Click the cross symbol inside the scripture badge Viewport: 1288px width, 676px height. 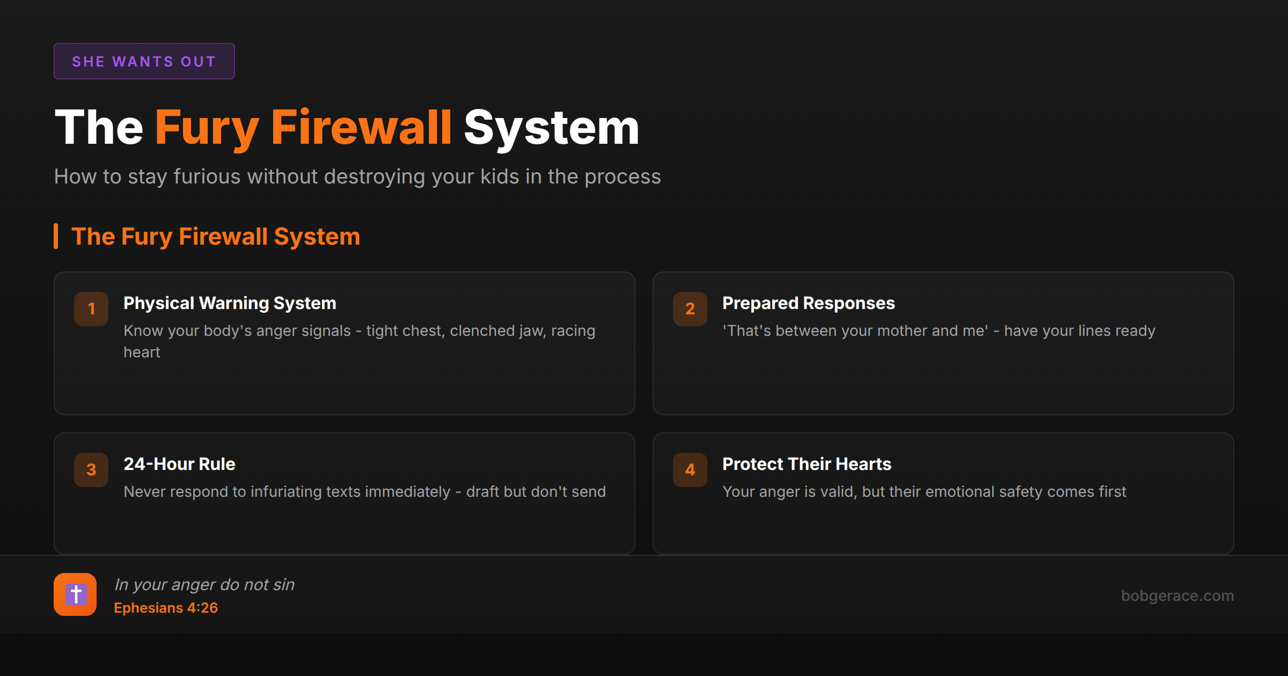tap(75, 593)
